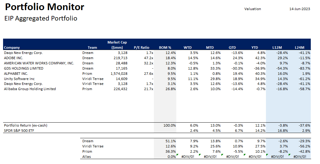
Task: Click the date 14-Jun-2023
Action: (x=300, y=9)
